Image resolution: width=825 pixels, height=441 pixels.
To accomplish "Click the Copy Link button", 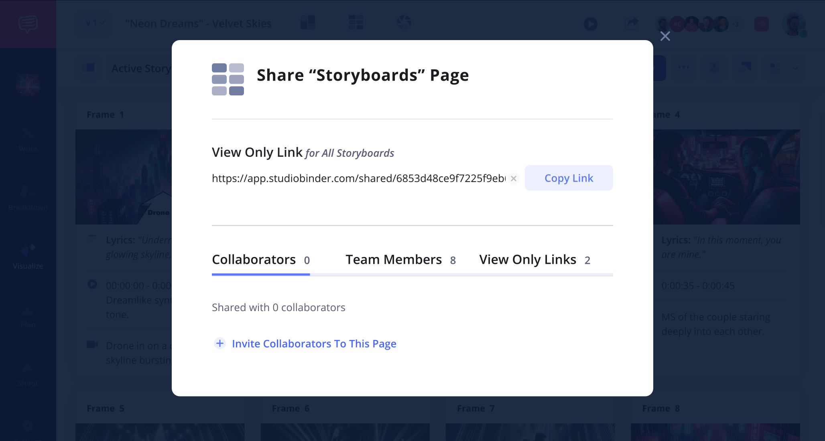I will click(568, 178).
